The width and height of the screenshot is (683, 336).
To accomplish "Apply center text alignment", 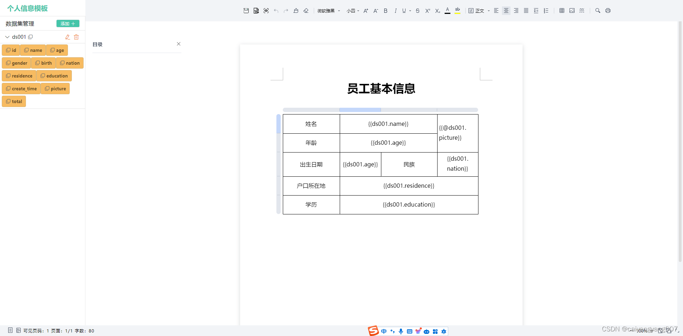I will 506,11.
